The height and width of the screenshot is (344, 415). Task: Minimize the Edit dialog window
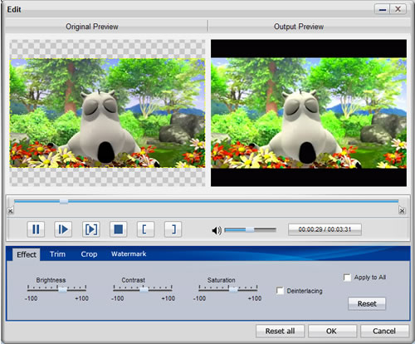383,9
